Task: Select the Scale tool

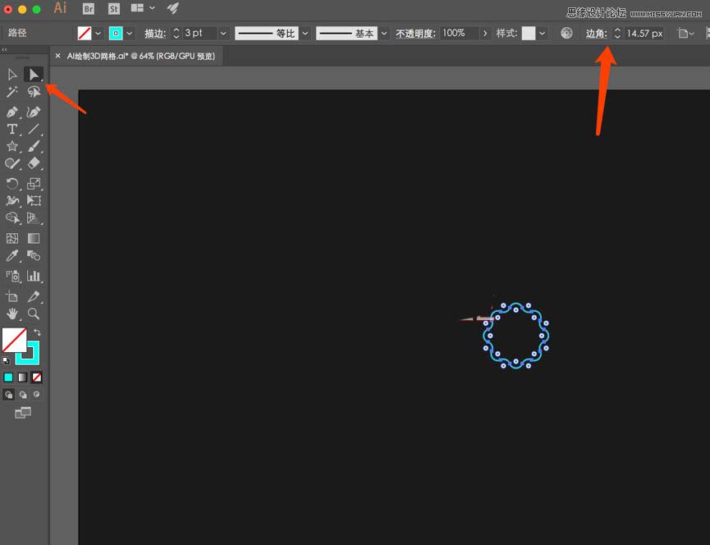Action: [34, 183]
